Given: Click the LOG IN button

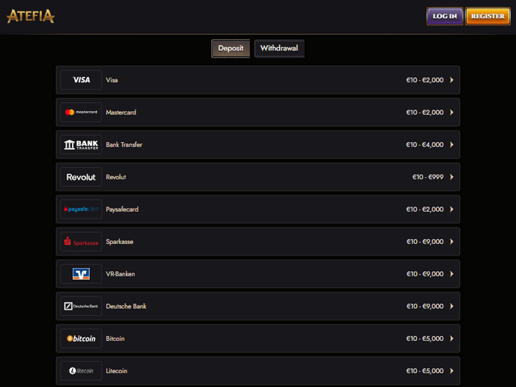Looking at the screenshot, I should 445,16.
